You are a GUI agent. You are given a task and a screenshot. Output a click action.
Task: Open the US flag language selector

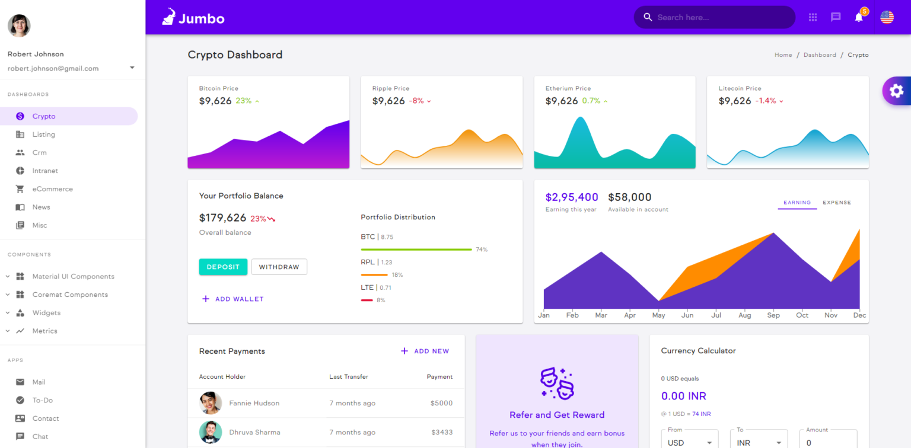coord(887,17)
